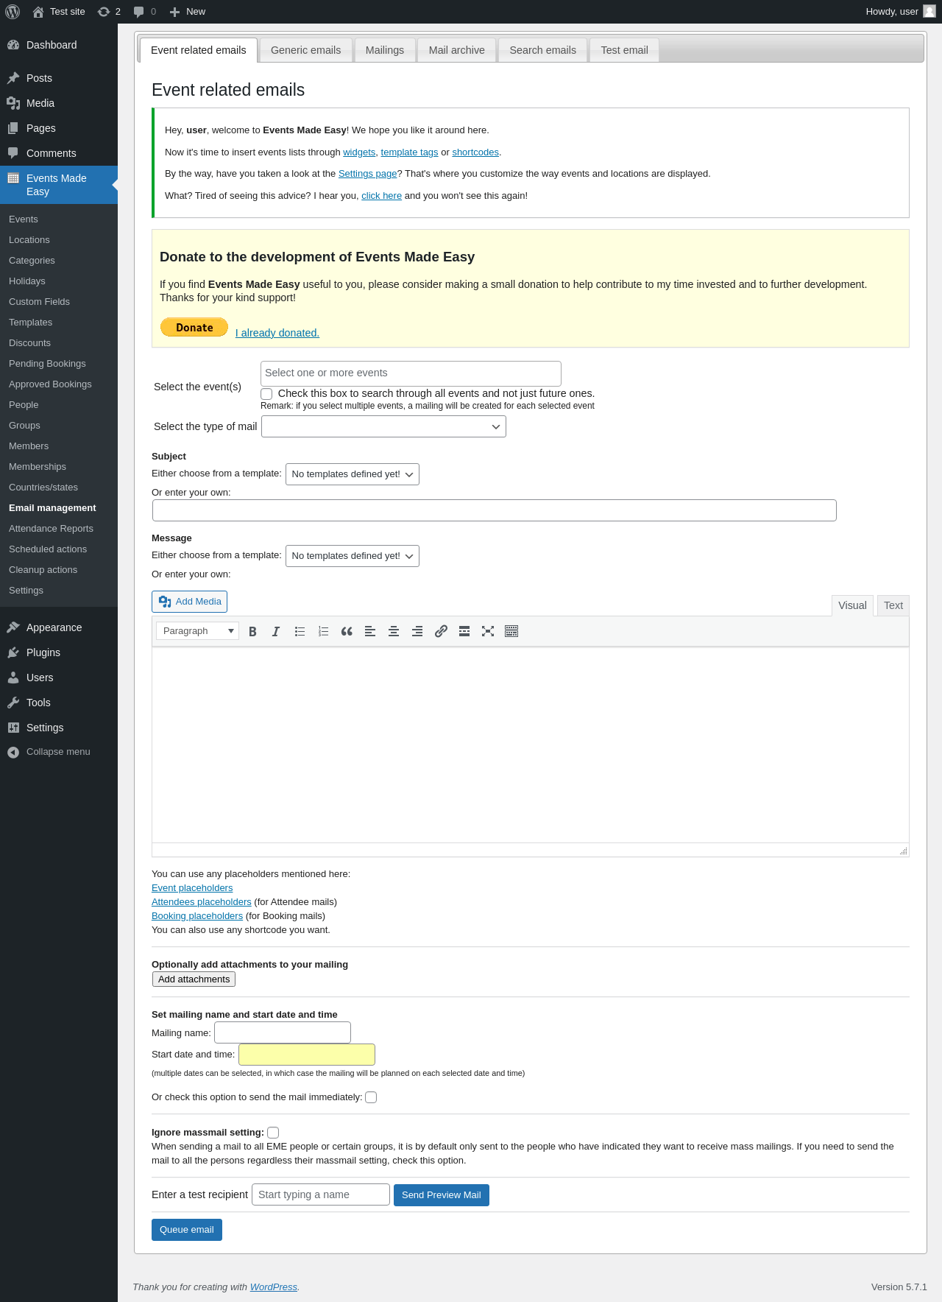The height and width of the screenshot is (1302, 942).
Task: Click the Add Media button
Action: [x=189, y=602]
